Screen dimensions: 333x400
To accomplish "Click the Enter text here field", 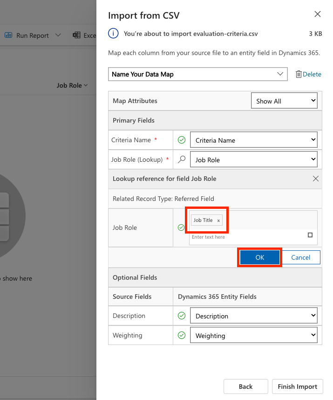I will [247, 237].
